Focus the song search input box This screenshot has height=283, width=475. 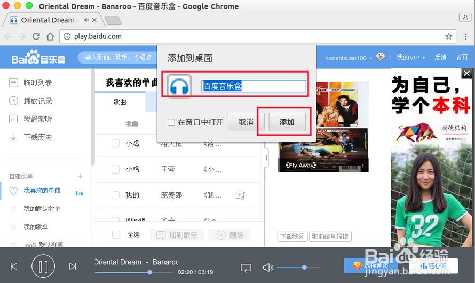118,57
